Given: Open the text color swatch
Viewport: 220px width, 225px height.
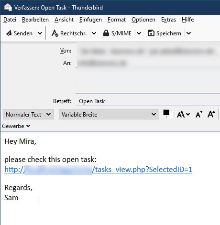Looking at the screenshot, I should point(168,114).
